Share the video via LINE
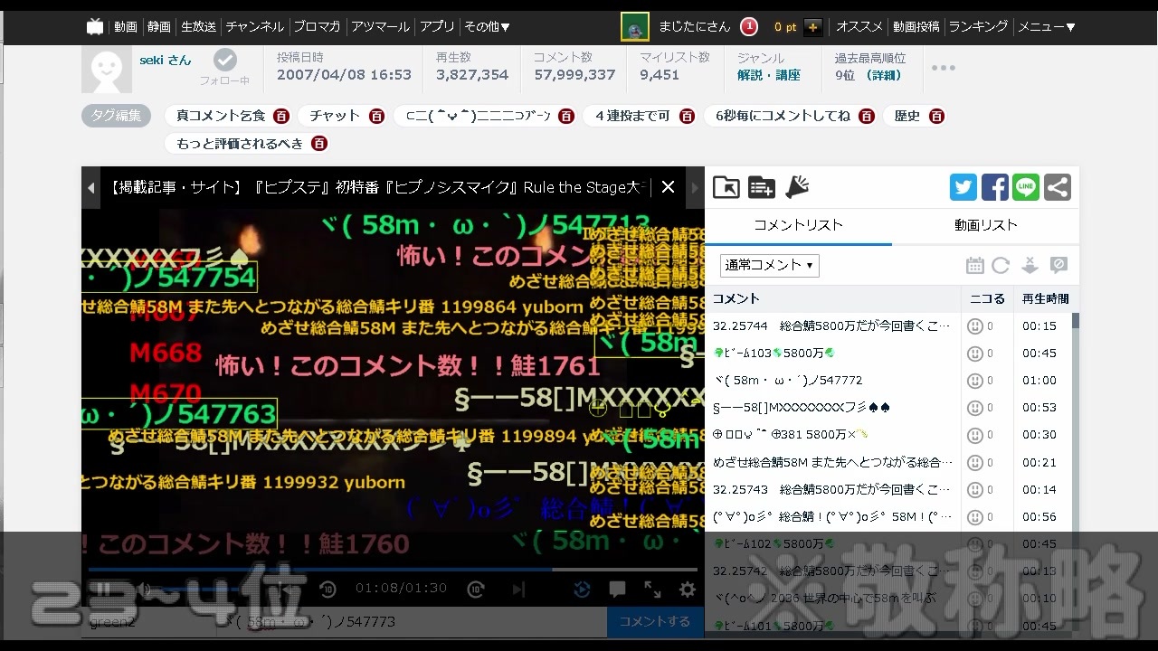Image resolution: width=1158 pixels, height=651 pixels. pyautogui.click(x=1026, y=187)
